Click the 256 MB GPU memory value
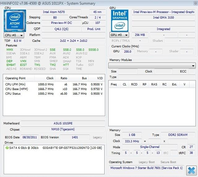Screen dimensions: 198x177 click(x=140, y=35)
